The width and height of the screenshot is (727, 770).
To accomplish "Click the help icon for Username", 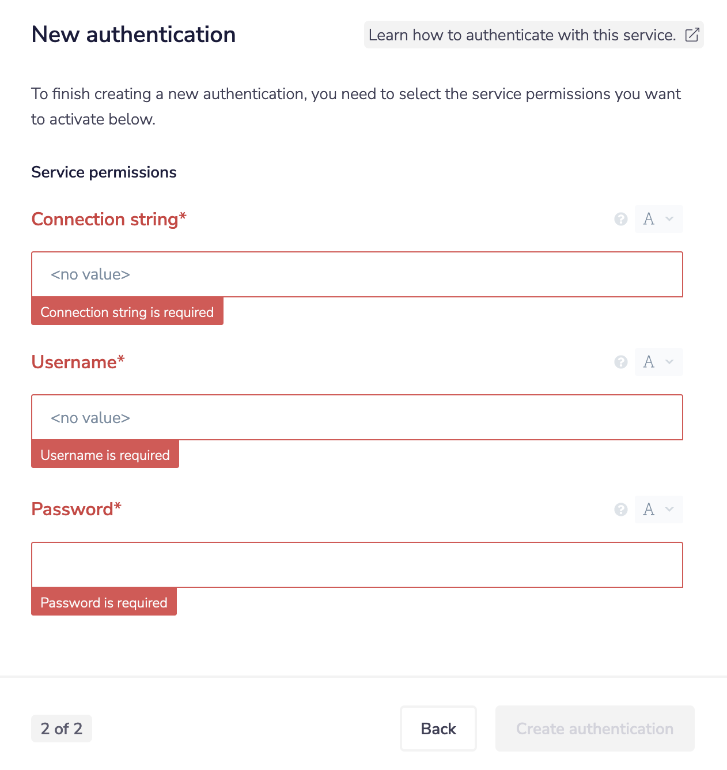I will click(x=620, y=362).
